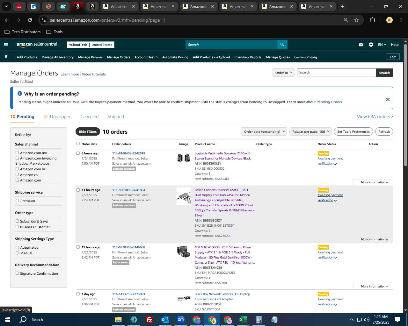Screen dimensions: 408x326
Task: Click the Hide Filters button
Action: pos(88,131)
